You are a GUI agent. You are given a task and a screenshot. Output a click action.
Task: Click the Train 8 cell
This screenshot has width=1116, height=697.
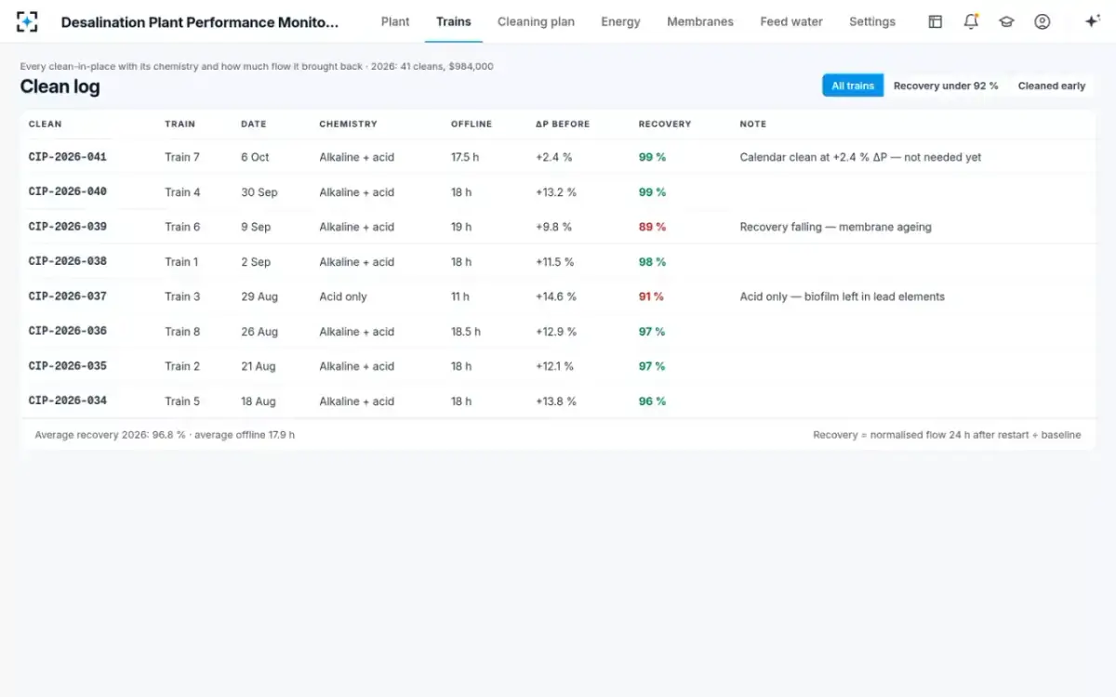182,332
